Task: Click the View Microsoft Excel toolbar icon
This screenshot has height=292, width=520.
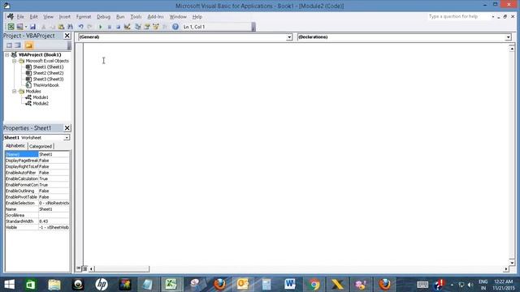Action: [x=11, y=27]
